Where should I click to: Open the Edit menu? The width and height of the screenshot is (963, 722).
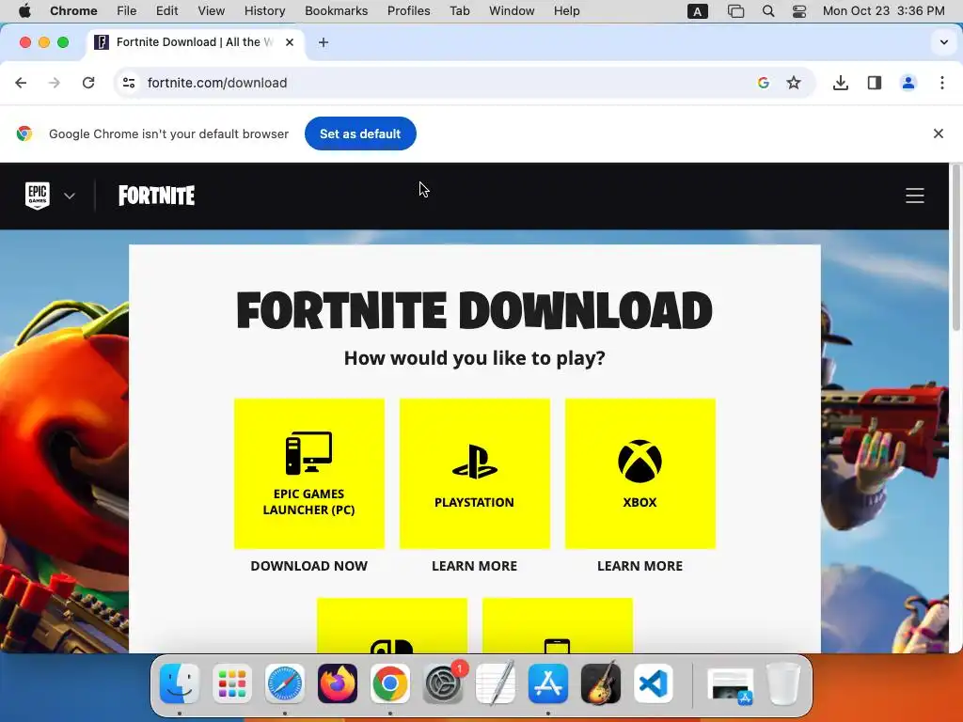167,11
